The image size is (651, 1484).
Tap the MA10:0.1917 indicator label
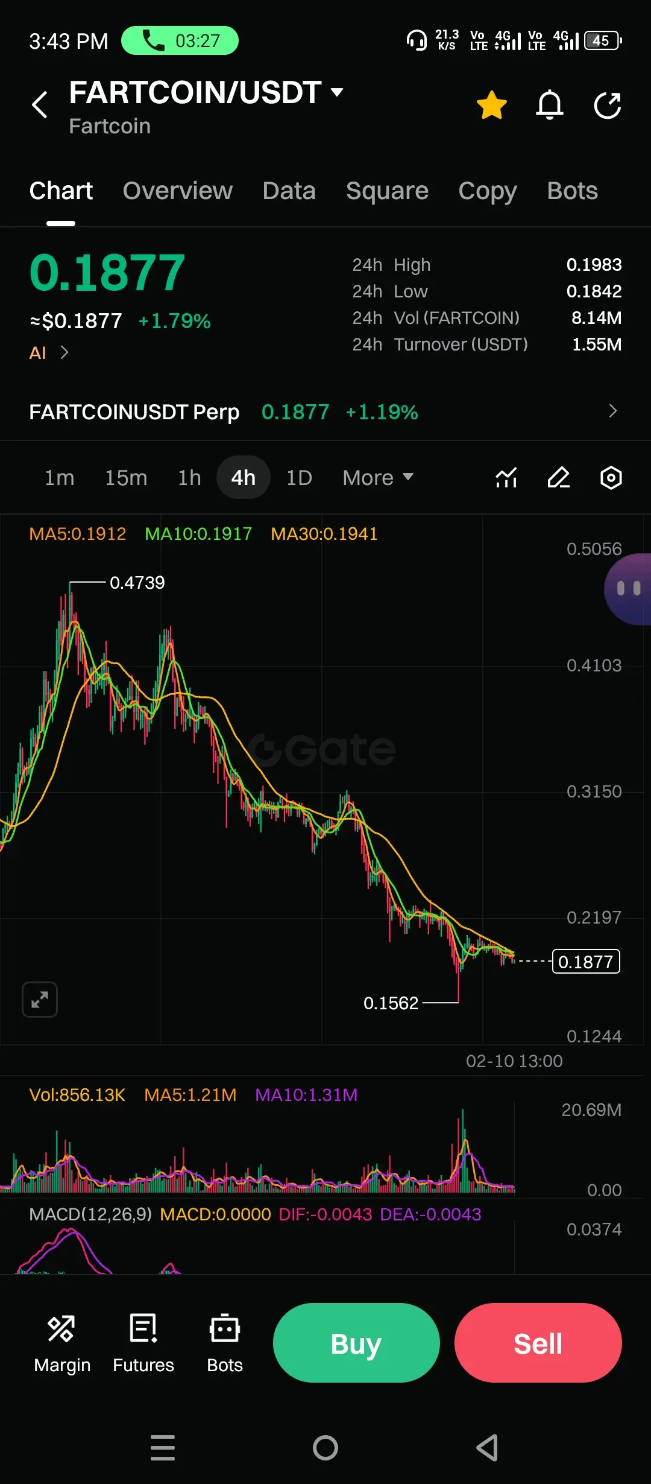(x=198, y=534)
